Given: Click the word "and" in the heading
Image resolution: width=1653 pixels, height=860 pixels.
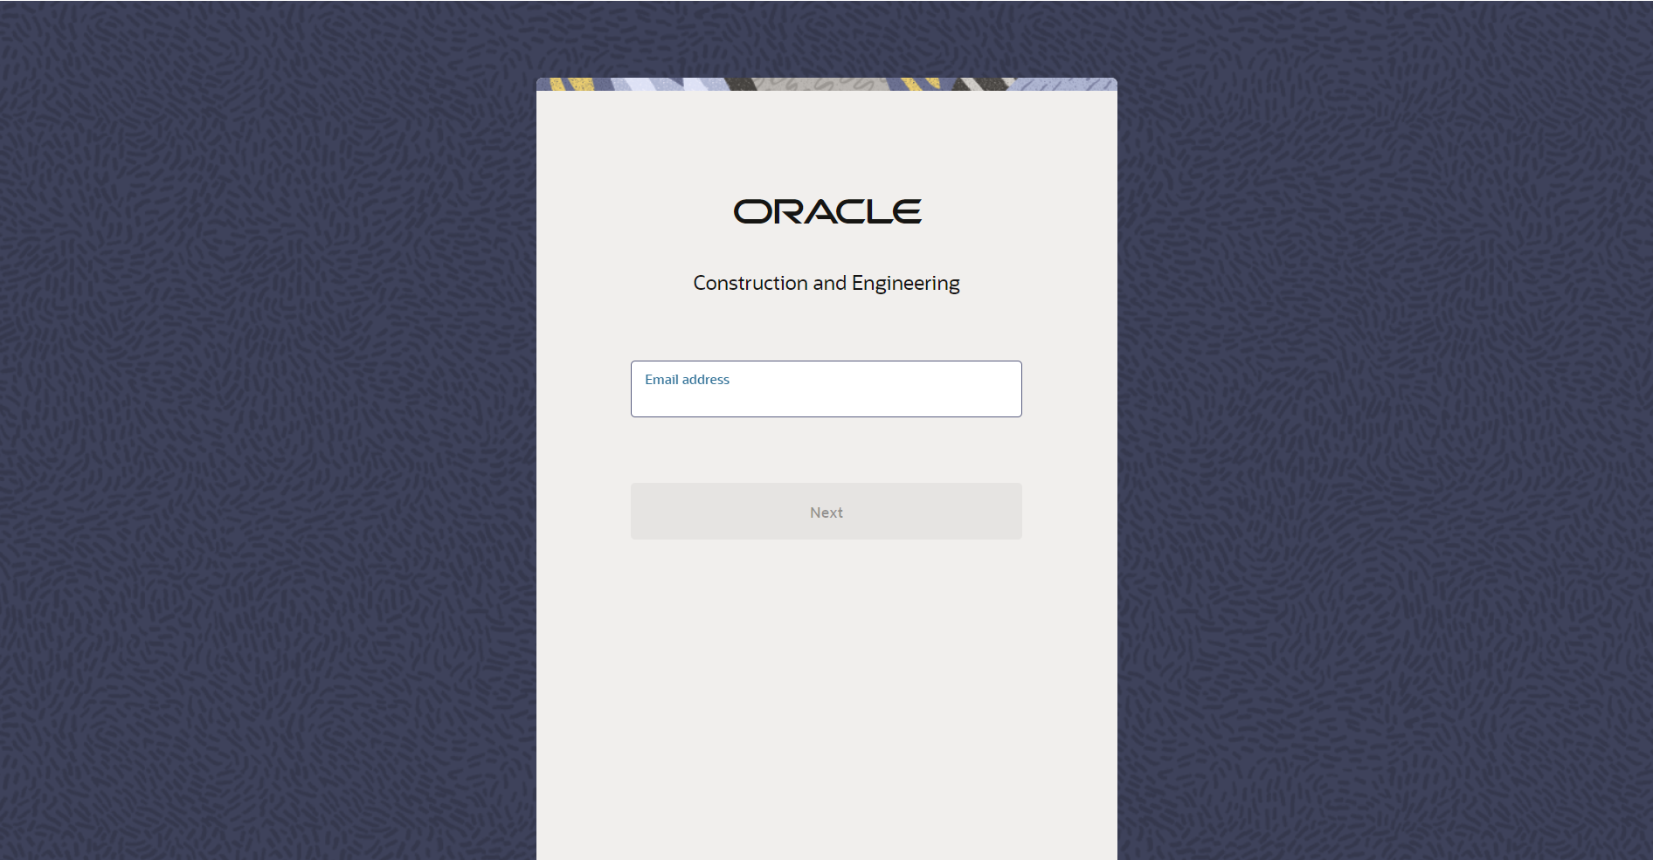Looking at the screenshot, I should 829,283.
